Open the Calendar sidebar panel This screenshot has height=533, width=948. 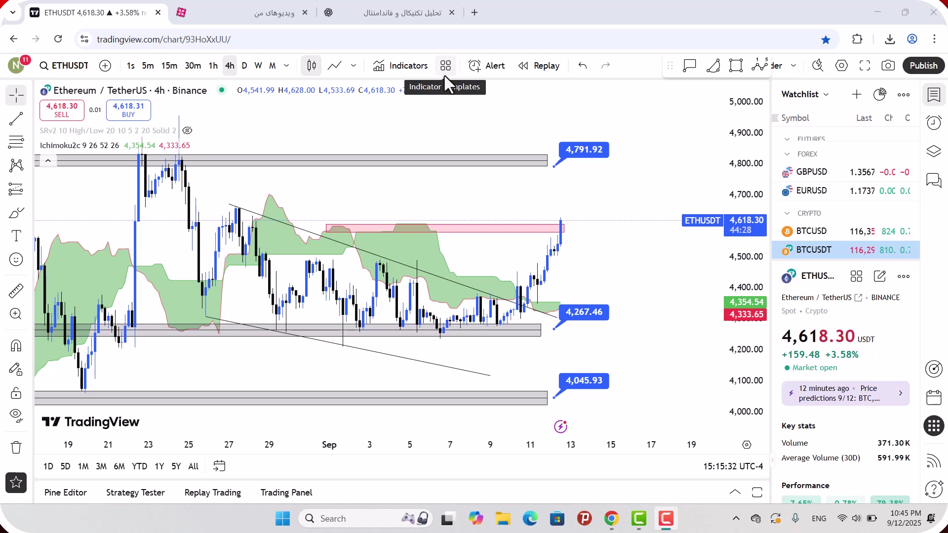click(x=934, y=397)
